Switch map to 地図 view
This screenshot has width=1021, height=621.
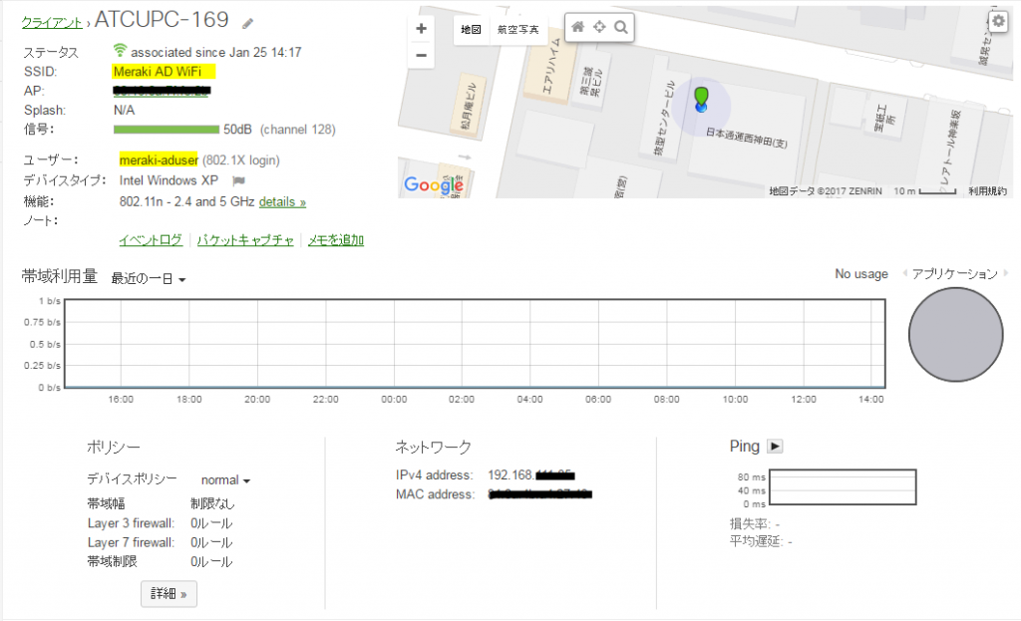click(x=471, y=29)
